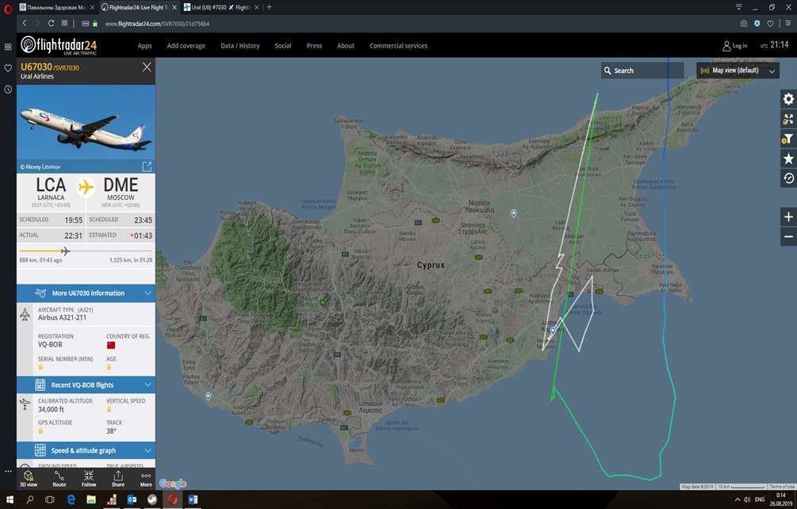797x509 pixels.
Task: Click the Vertical Speed lock icon
Action: 109,409
